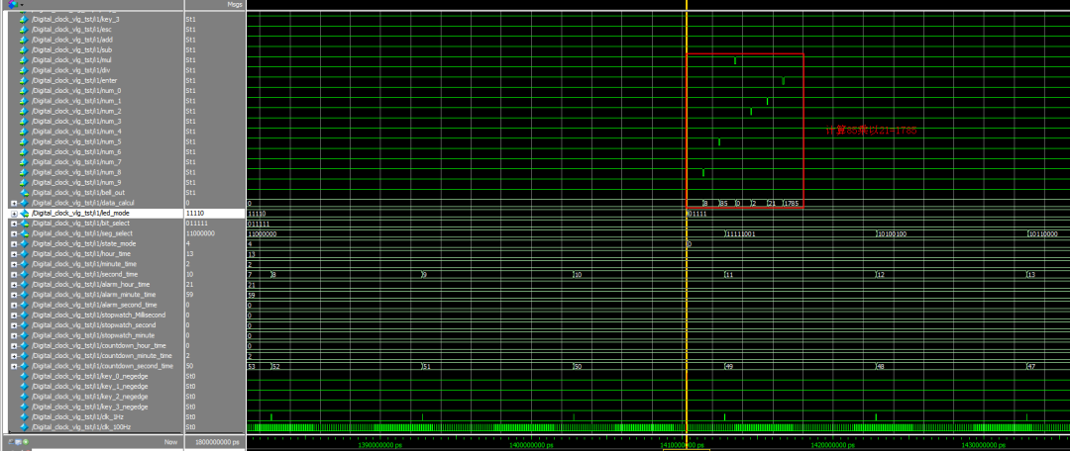Expand the led_mode signal bus

click(x=14, y=213)
